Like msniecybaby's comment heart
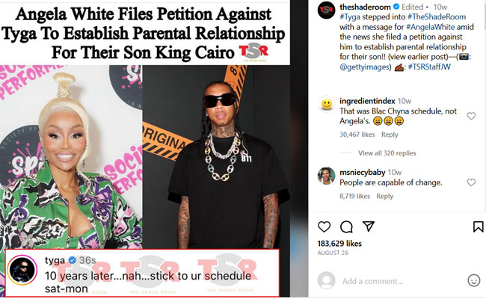Image resolution: width=486 pixels, height=299 pixels. pos(471,182)
